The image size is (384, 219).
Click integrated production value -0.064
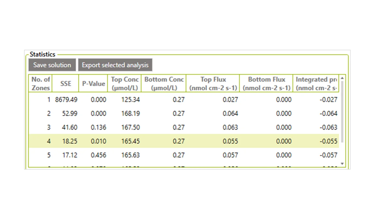329,113
